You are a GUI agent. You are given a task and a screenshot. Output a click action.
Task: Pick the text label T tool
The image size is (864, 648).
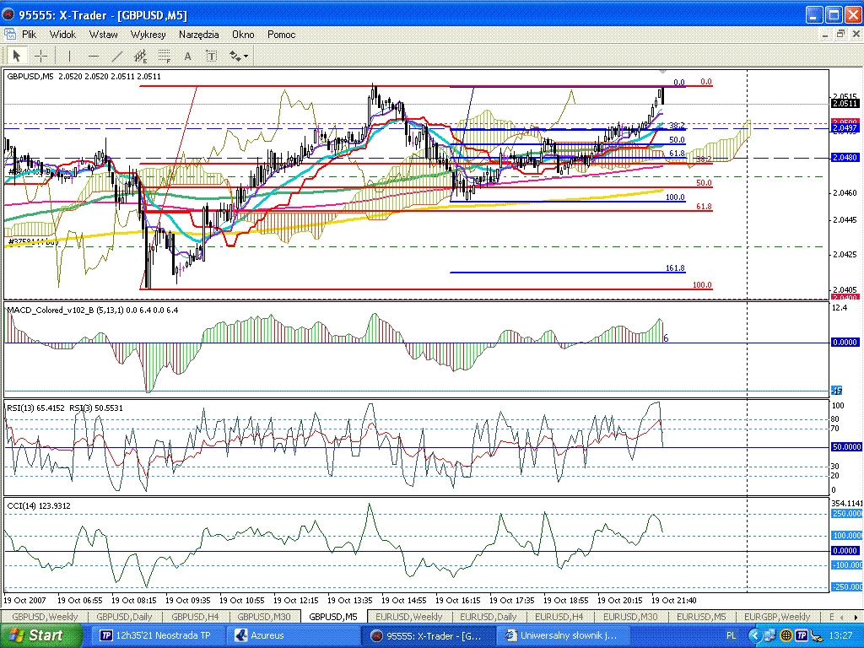click(x=212, y=57)
